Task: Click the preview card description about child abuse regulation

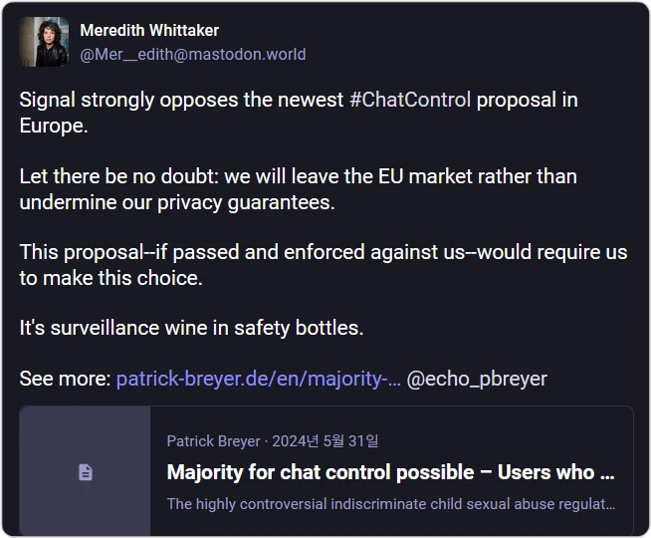Action: click(x=390, y=503)
